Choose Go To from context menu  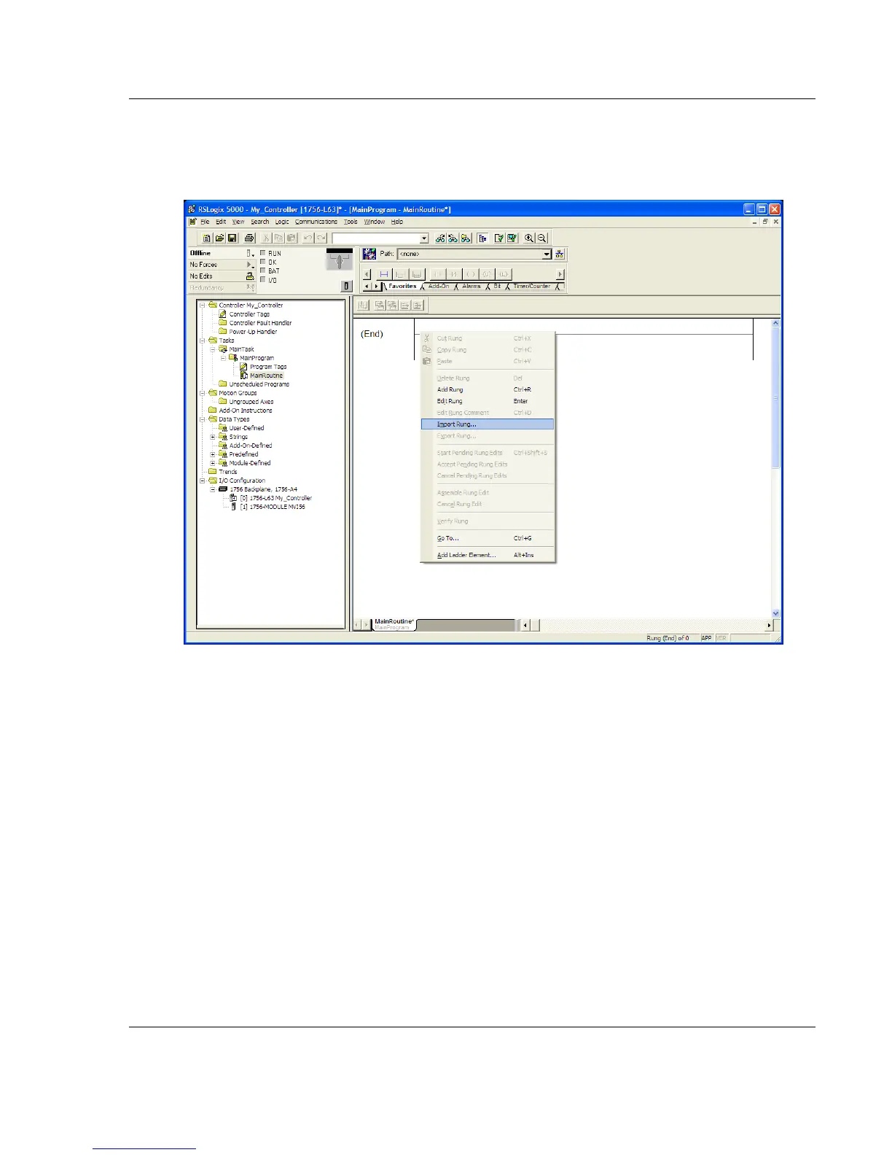pos(488,538)
